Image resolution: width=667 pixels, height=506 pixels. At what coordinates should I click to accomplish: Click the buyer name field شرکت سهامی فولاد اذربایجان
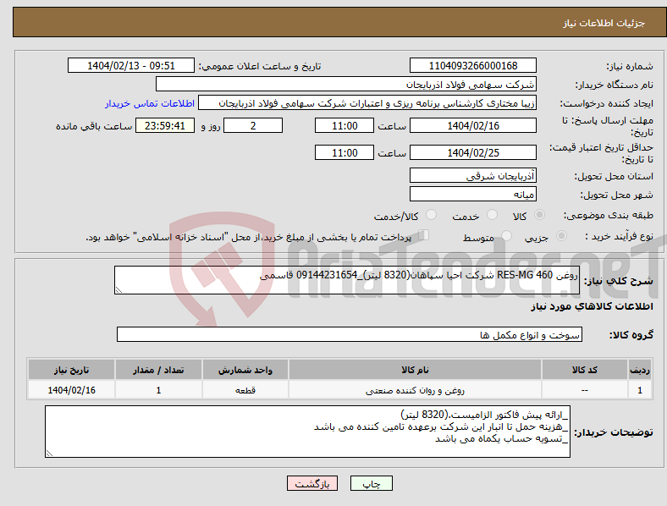point(346,84)
